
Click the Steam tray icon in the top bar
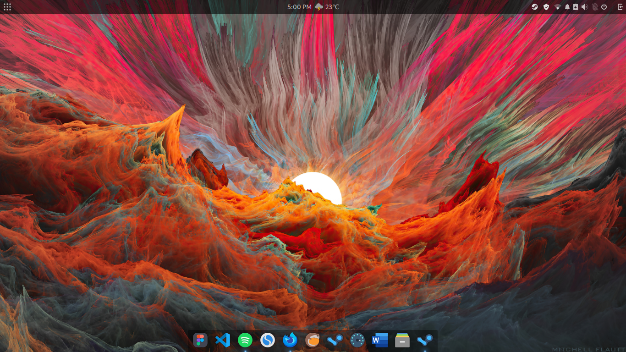(535, 7)
